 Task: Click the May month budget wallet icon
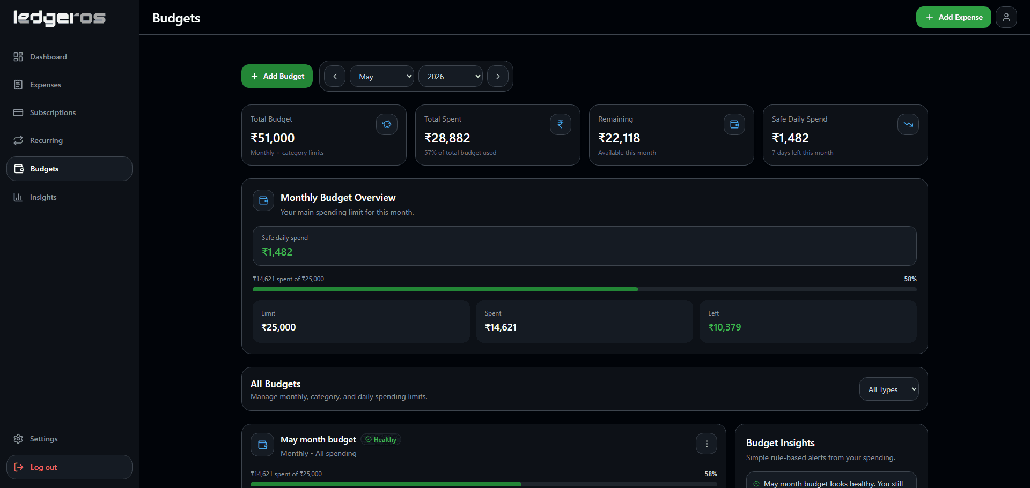tap(262, 445)
